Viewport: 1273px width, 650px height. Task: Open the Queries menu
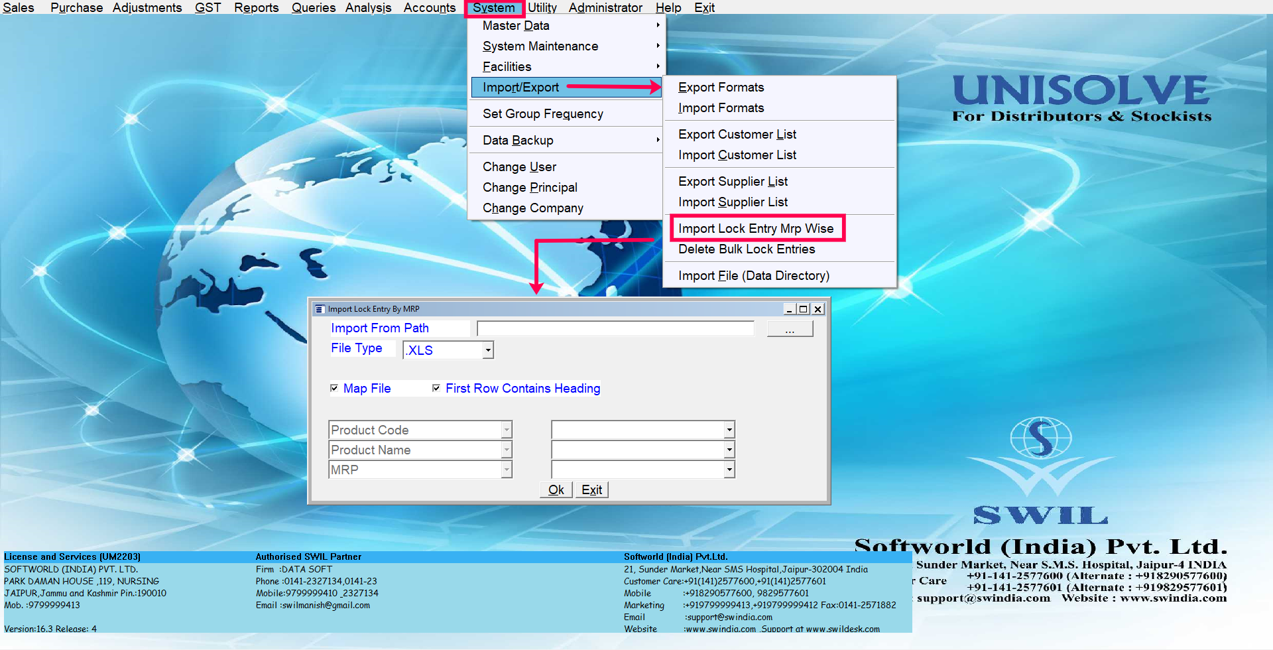point(314,7)
